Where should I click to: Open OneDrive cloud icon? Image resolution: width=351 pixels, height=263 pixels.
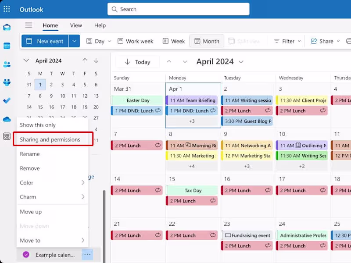(7, 119)
